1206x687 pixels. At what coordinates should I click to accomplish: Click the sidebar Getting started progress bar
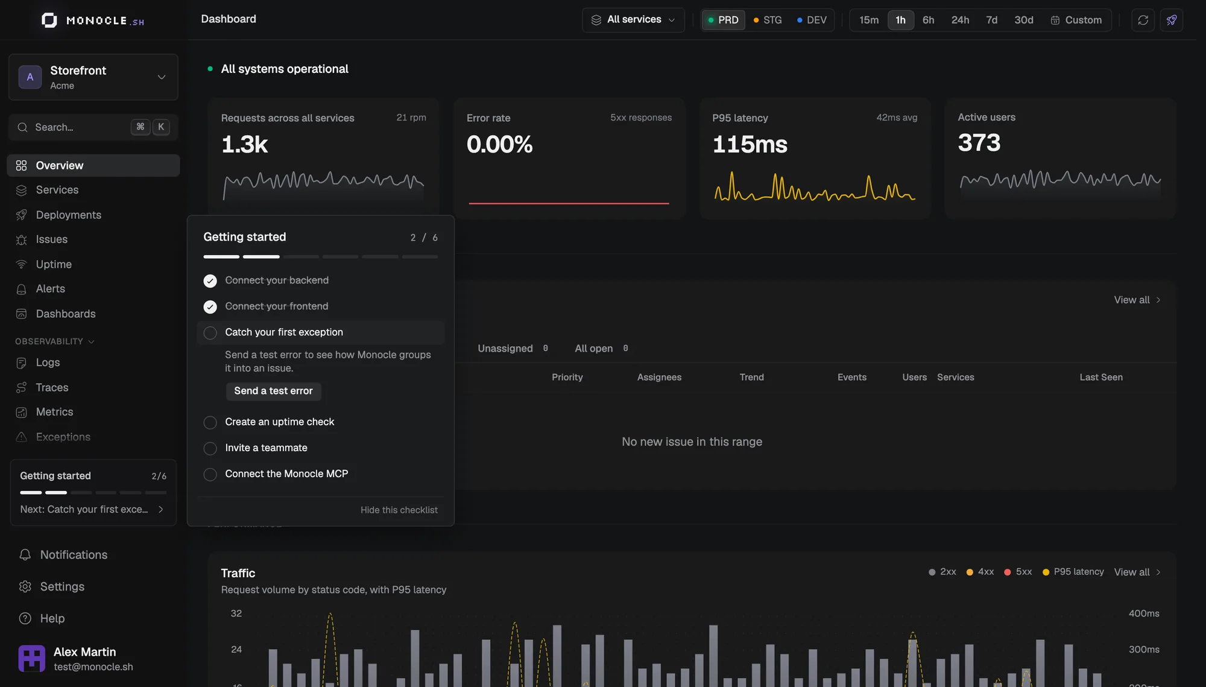(93, 493)
